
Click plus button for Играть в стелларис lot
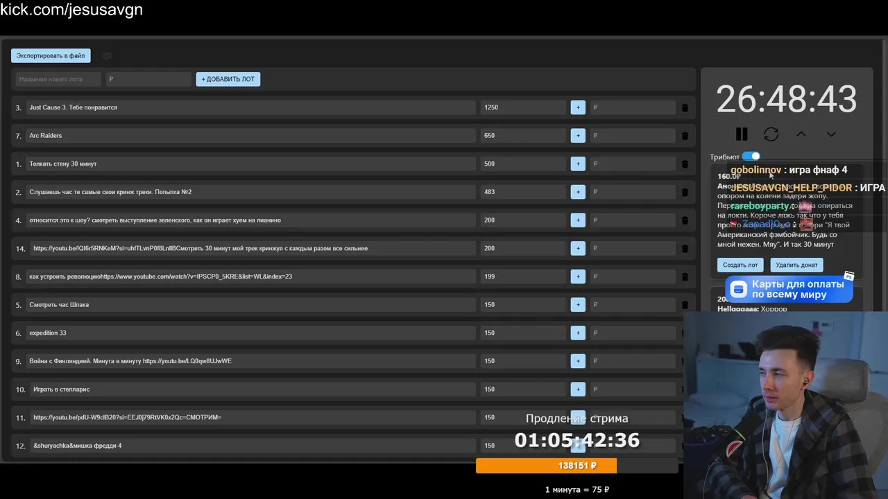point(578,389)
